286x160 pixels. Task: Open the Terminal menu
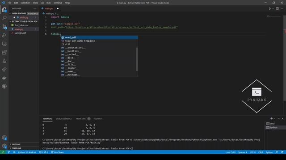pos(58,3)
